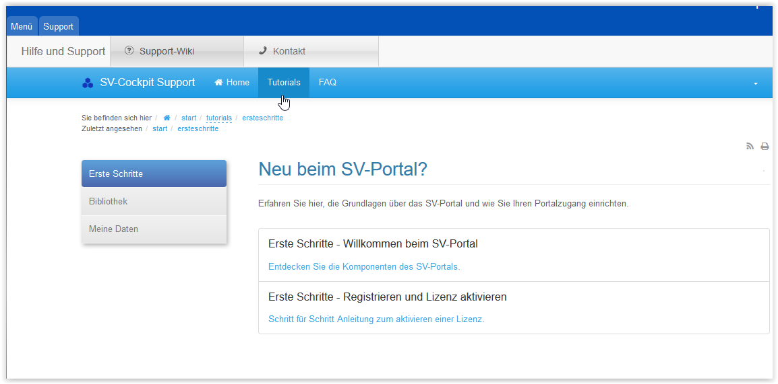Select Erste Schritte in the sidebar
This screenshot has width=778, height=384.
(x=154, y=174)
